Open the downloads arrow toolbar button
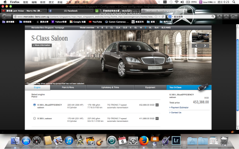This screenshot has height=149, width=239. click(220, 16)
